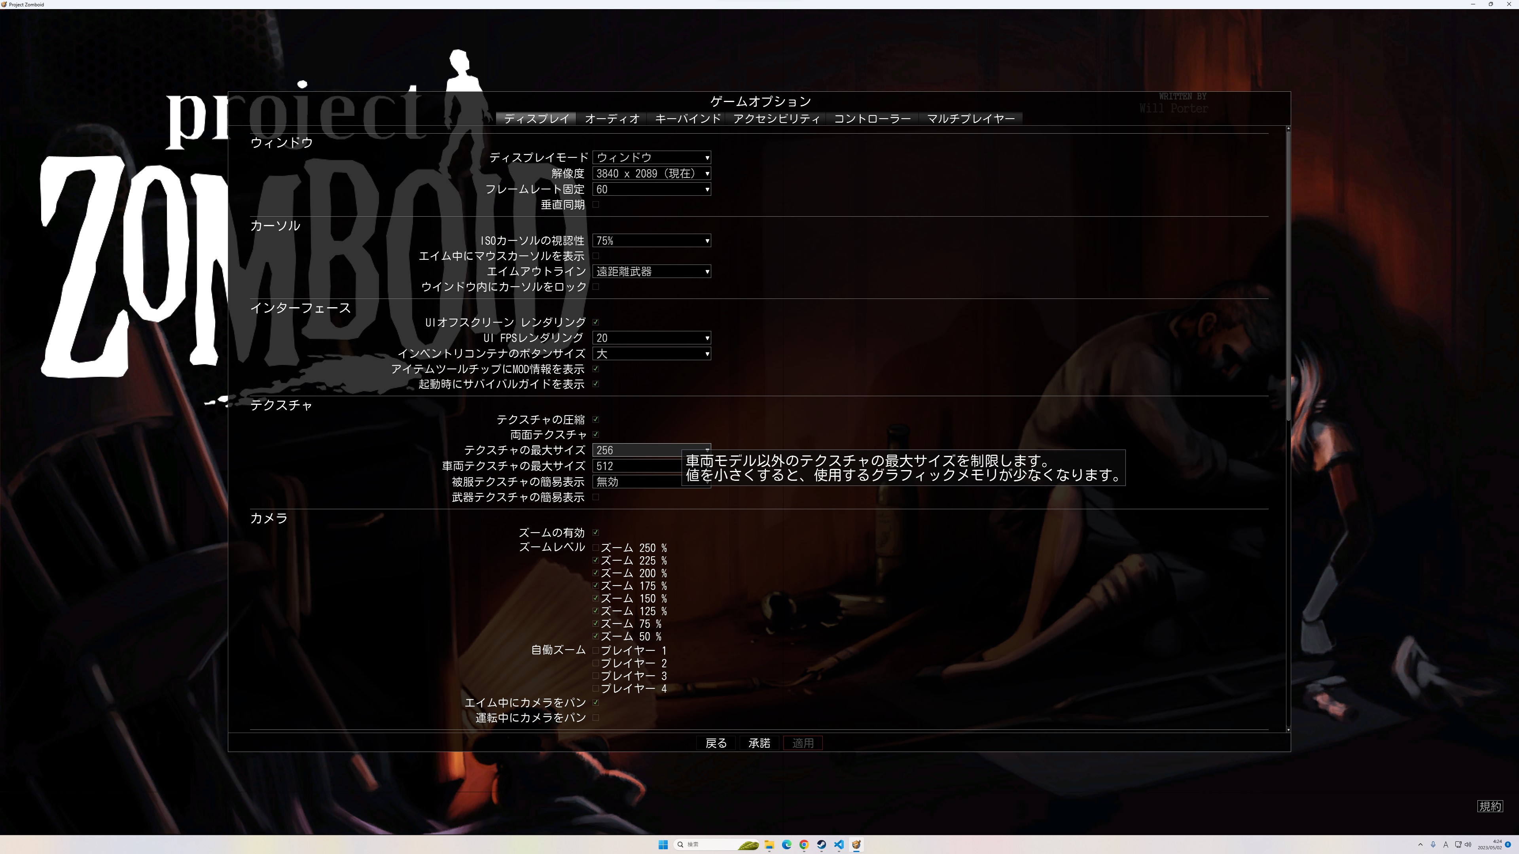Image resolution: width=1519 pixels, height=854 pixels.
Task: Toggle the ズーム 200 % checkbox
Action: (x=596, y=573)
